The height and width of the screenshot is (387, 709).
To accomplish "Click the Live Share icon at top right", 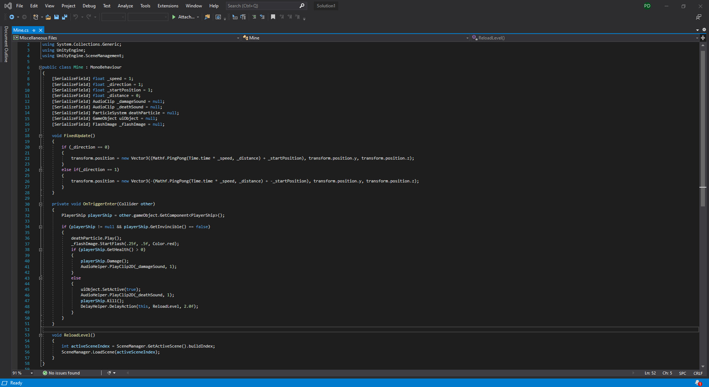I will point(699,17).
